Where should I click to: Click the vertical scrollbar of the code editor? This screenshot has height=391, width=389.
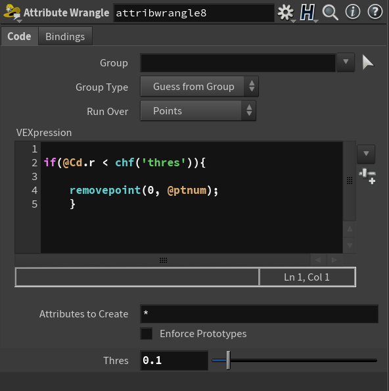click(350, 181)
